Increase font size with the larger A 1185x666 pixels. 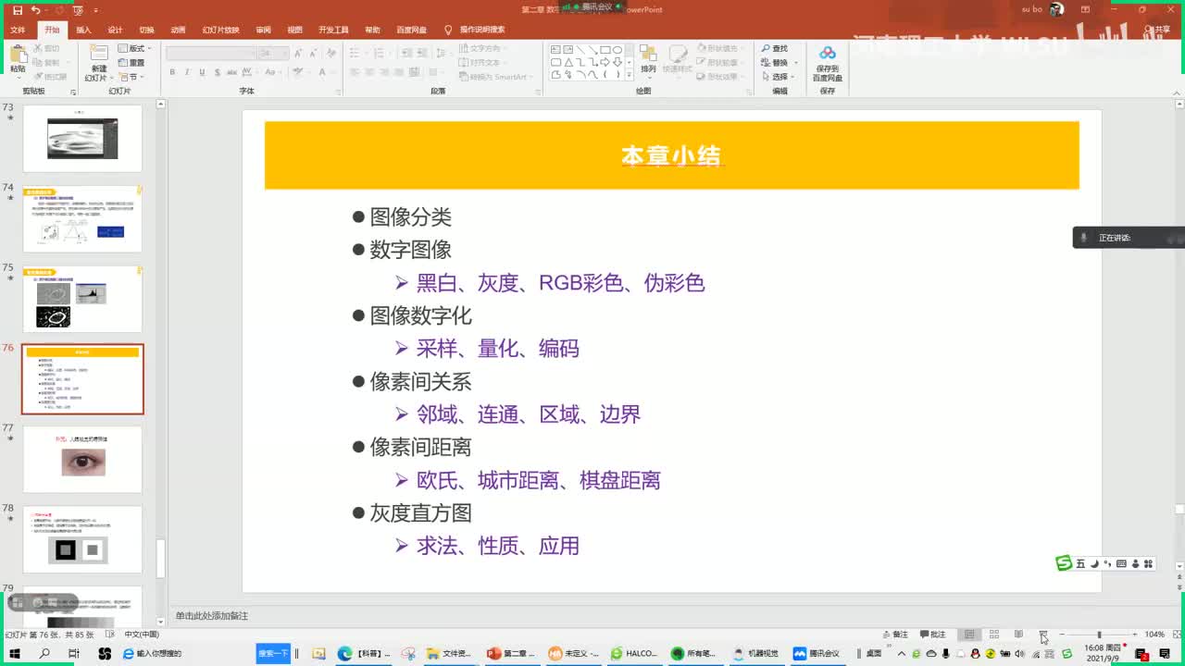299,53
